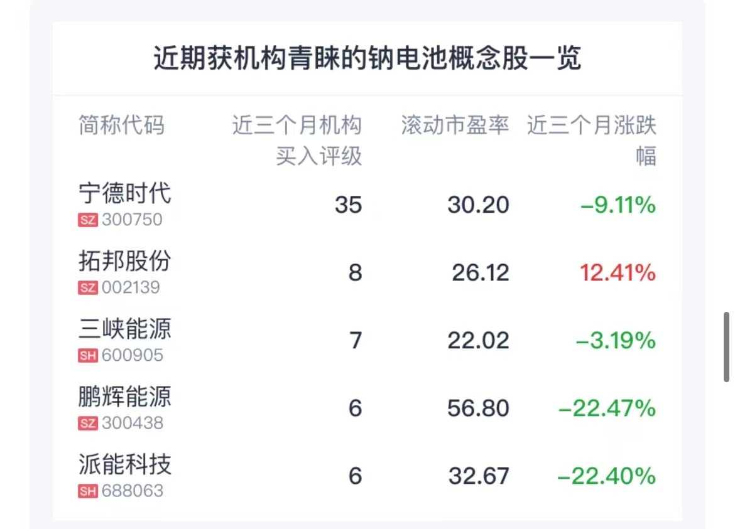Click 鹏辉能源 P/E value 56.80
This screenshot has height=529, width=735.
(x=478, y=409)
